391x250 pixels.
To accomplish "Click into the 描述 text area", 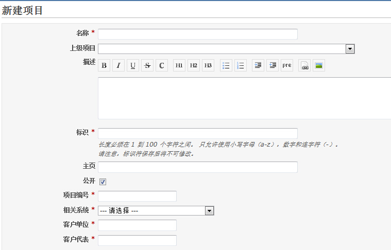I will [x=244, y=98].
